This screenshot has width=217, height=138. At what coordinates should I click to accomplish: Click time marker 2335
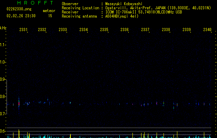pyautogui.click(x=104, y=30)
